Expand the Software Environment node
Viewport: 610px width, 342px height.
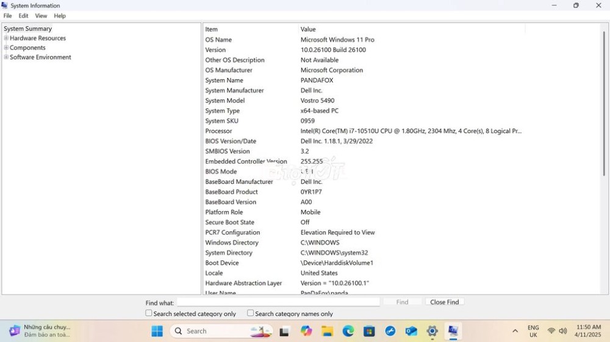pos(6,57)
